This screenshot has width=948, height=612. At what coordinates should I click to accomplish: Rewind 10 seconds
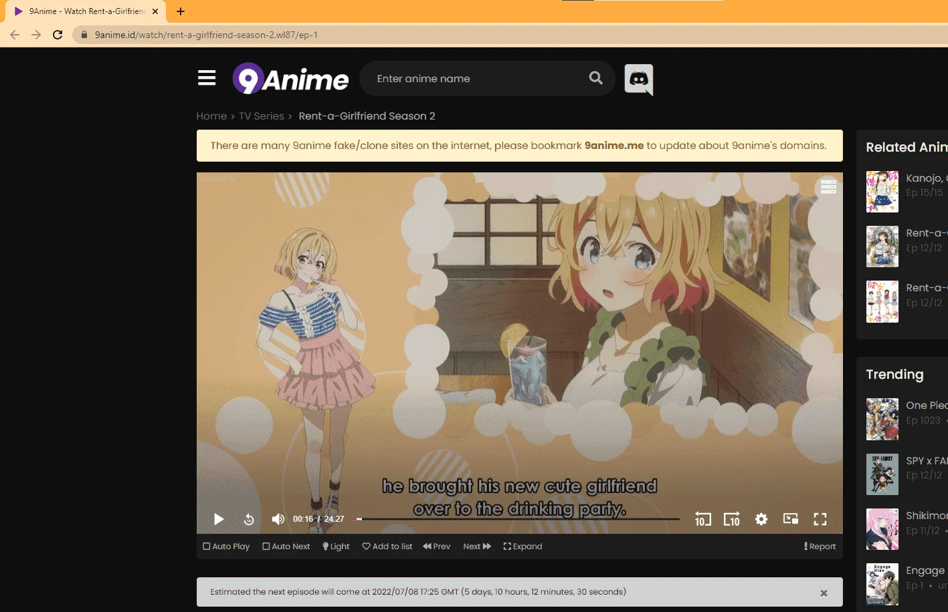(702, 519)
